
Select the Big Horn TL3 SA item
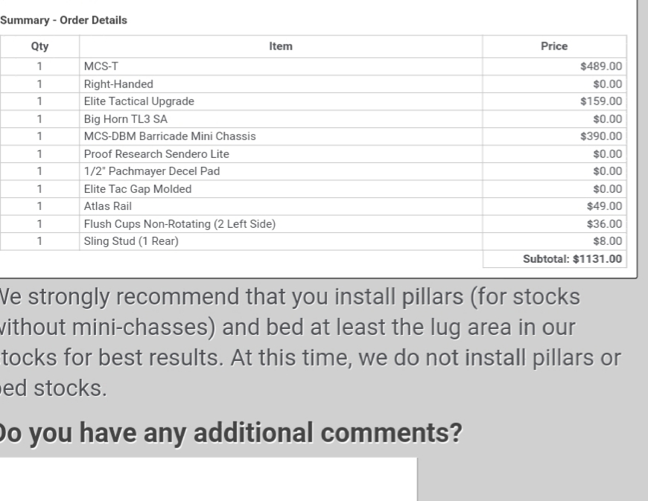coord(125,119)
